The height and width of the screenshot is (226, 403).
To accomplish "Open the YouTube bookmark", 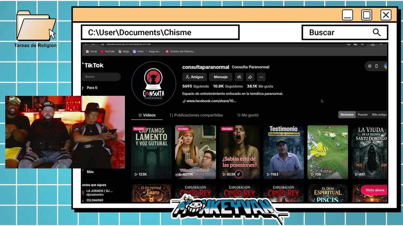I will (x=108, y=51).
